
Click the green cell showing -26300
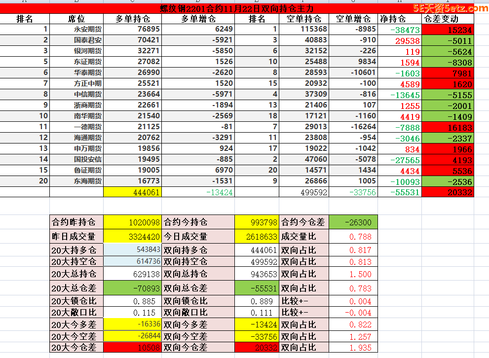pyautogui.click(x=353, y=222)
